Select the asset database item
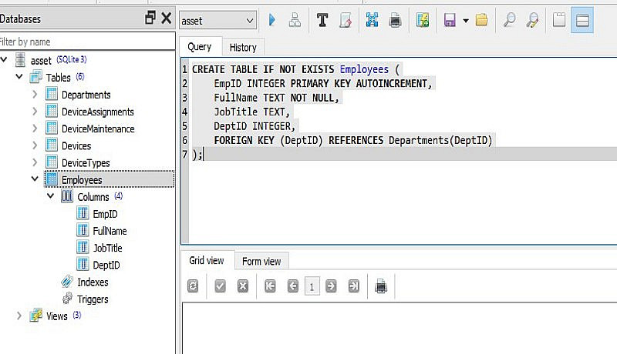 coord(41,61)
